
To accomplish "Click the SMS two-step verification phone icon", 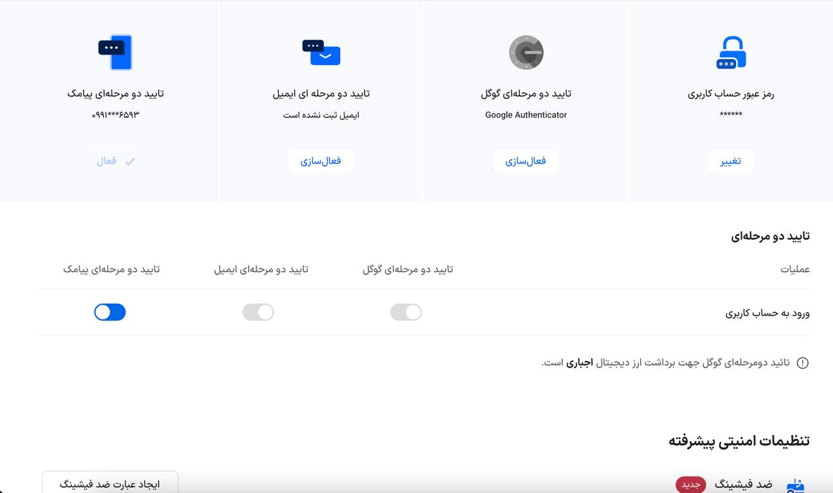I will tap(116, 52).
